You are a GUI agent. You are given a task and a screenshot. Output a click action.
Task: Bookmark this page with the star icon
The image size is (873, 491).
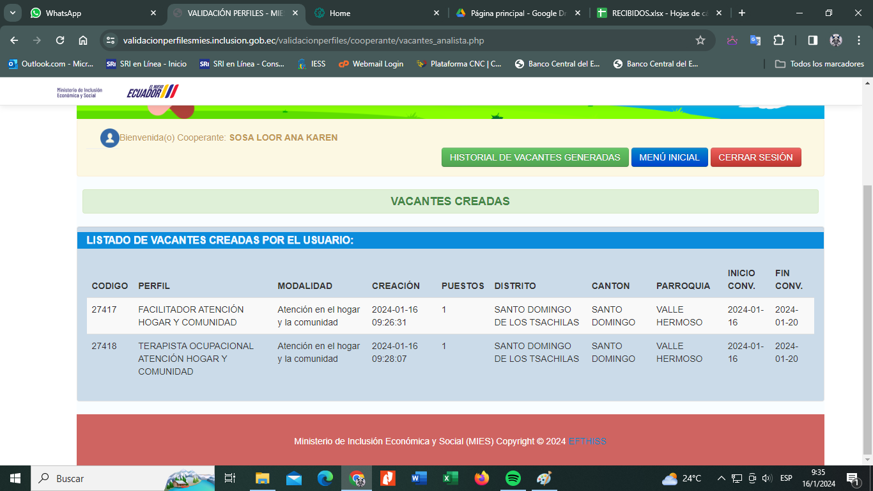click(700, 40)
